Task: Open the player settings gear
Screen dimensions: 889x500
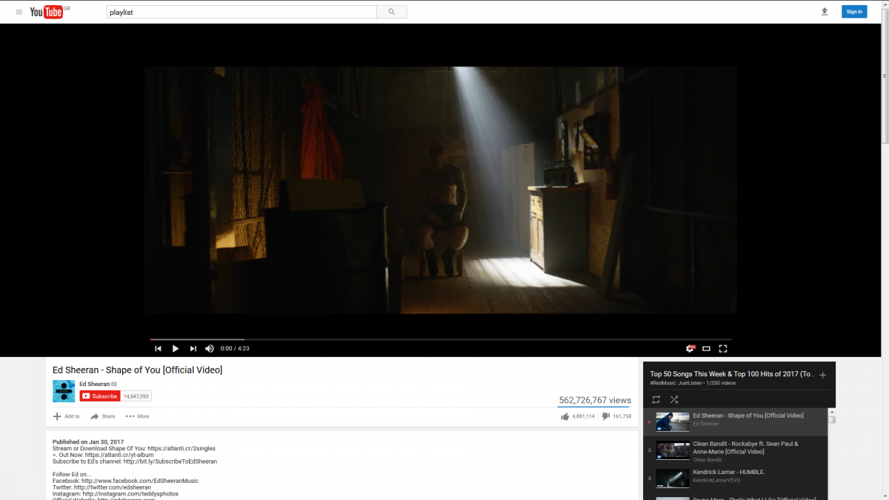Action: coord(690,348)
